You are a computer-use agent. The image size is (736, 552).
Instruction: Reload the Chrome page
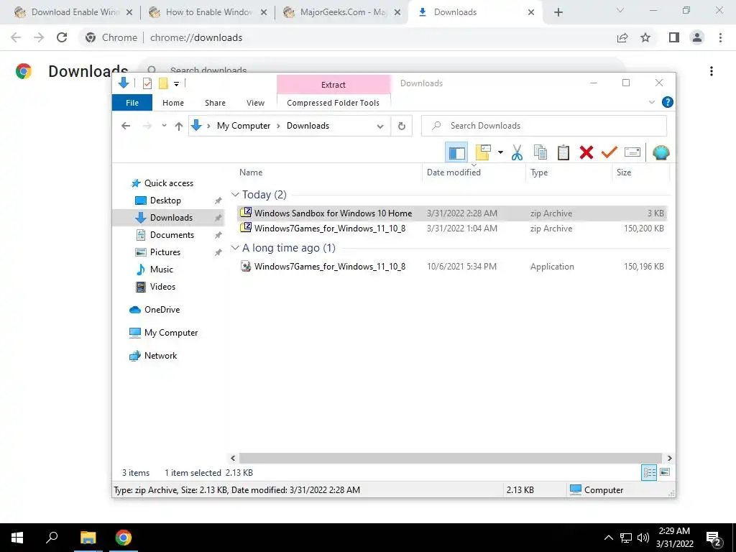coord(62,37)
